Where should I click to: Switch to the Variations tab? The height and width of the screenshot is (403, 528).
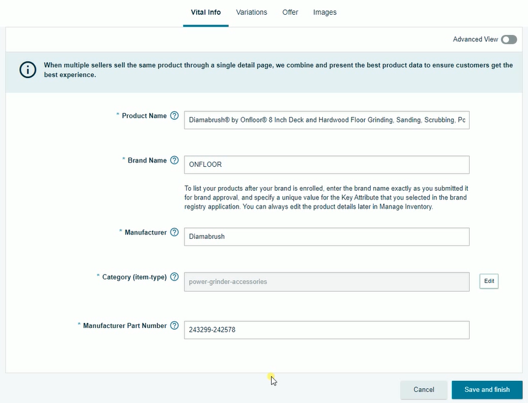click(x=251, y=12)
